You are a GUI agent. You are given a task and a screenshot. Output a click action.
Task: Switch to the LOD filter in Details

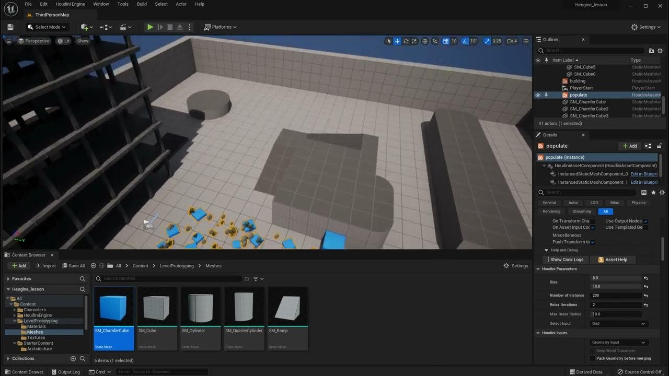(594, 203)
